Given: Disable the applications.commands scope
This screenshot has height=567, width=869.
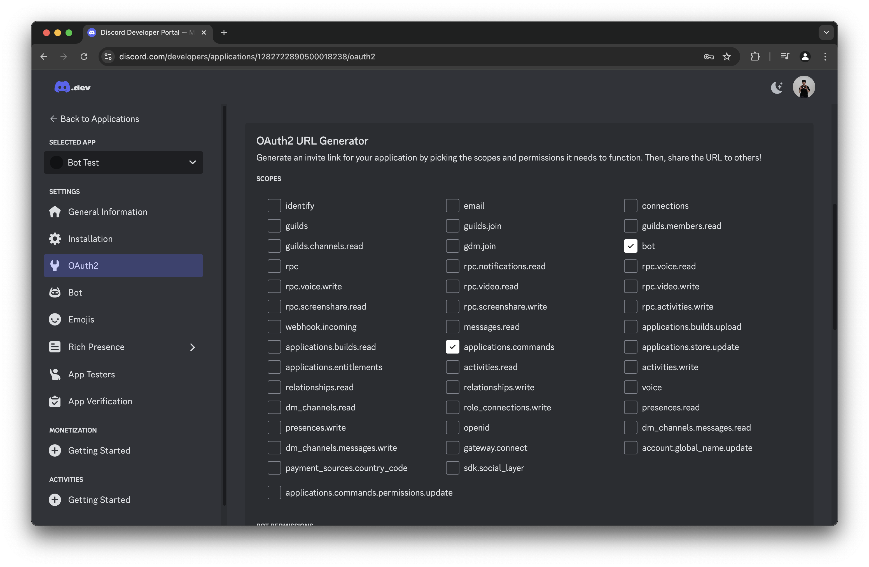Looking at the screenshot, I should pyautogui.click(x=452, y=347).
